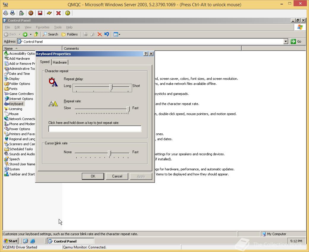309x252 pixels.
Task: Select the Scheduled Tasks item
Action: [18, 149]
